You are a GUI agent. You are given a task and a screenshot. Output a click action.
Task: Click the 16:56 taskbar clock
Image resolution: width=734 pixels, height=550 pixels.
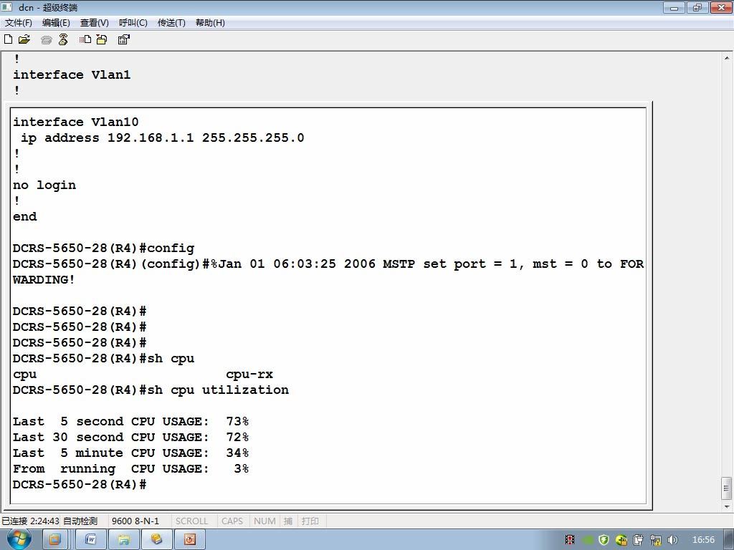click(x=703, y=540)
